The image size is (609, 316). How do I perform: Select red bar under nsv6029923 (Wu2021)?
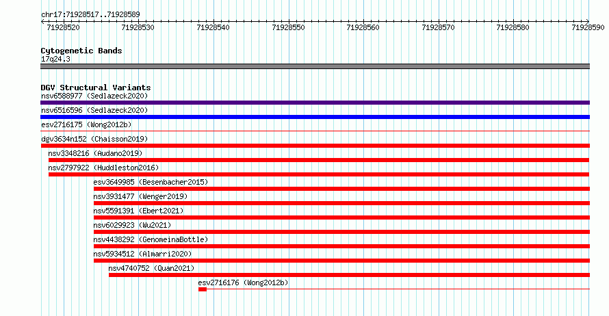pyautogui.click(x=341, y=232)
